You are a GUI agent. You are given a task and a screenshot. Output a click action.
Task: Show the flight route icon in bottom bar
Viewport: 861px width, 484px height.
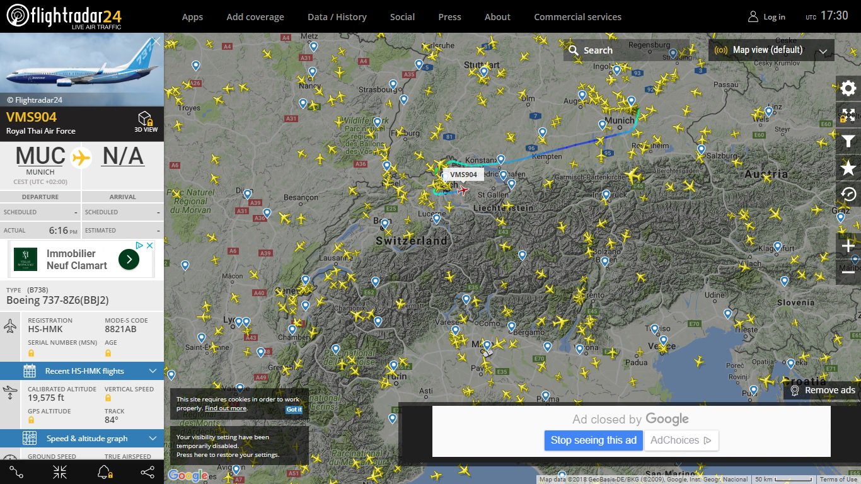16,472
